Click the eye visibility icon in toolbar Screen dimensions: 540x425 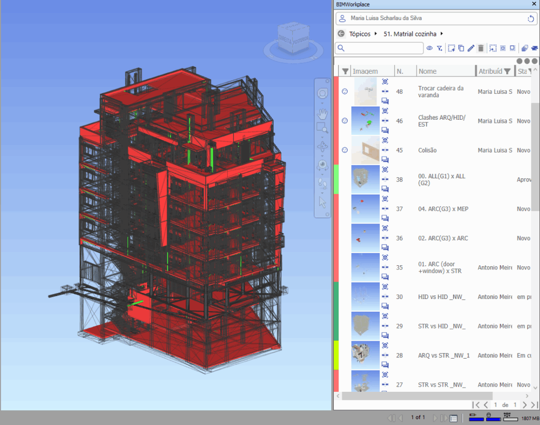point(429,48)
